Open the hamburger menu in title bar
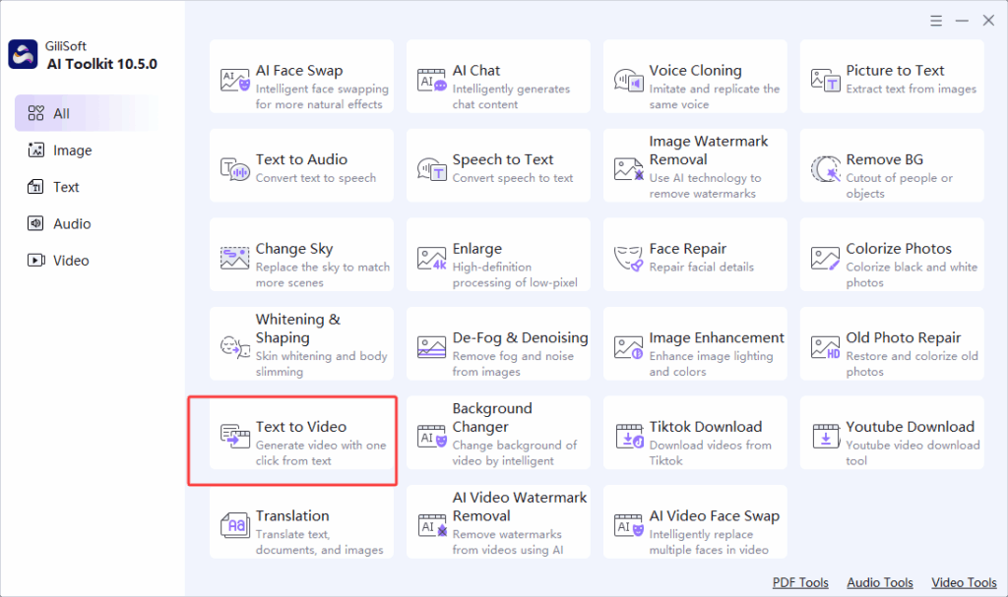The image size is (1008, 597). 936,21
